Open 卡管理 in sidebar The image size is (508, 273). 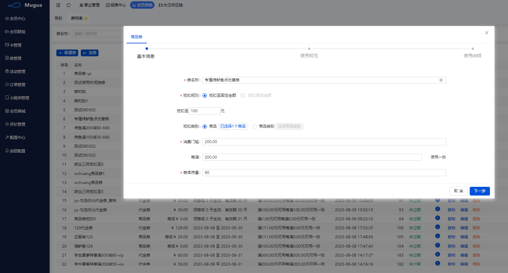tap(13, 45)
